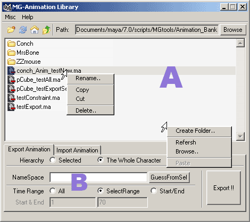Select the Conch folder icon
The height and width of the screenshot is (222, 250).
click(x=11, y=44)
